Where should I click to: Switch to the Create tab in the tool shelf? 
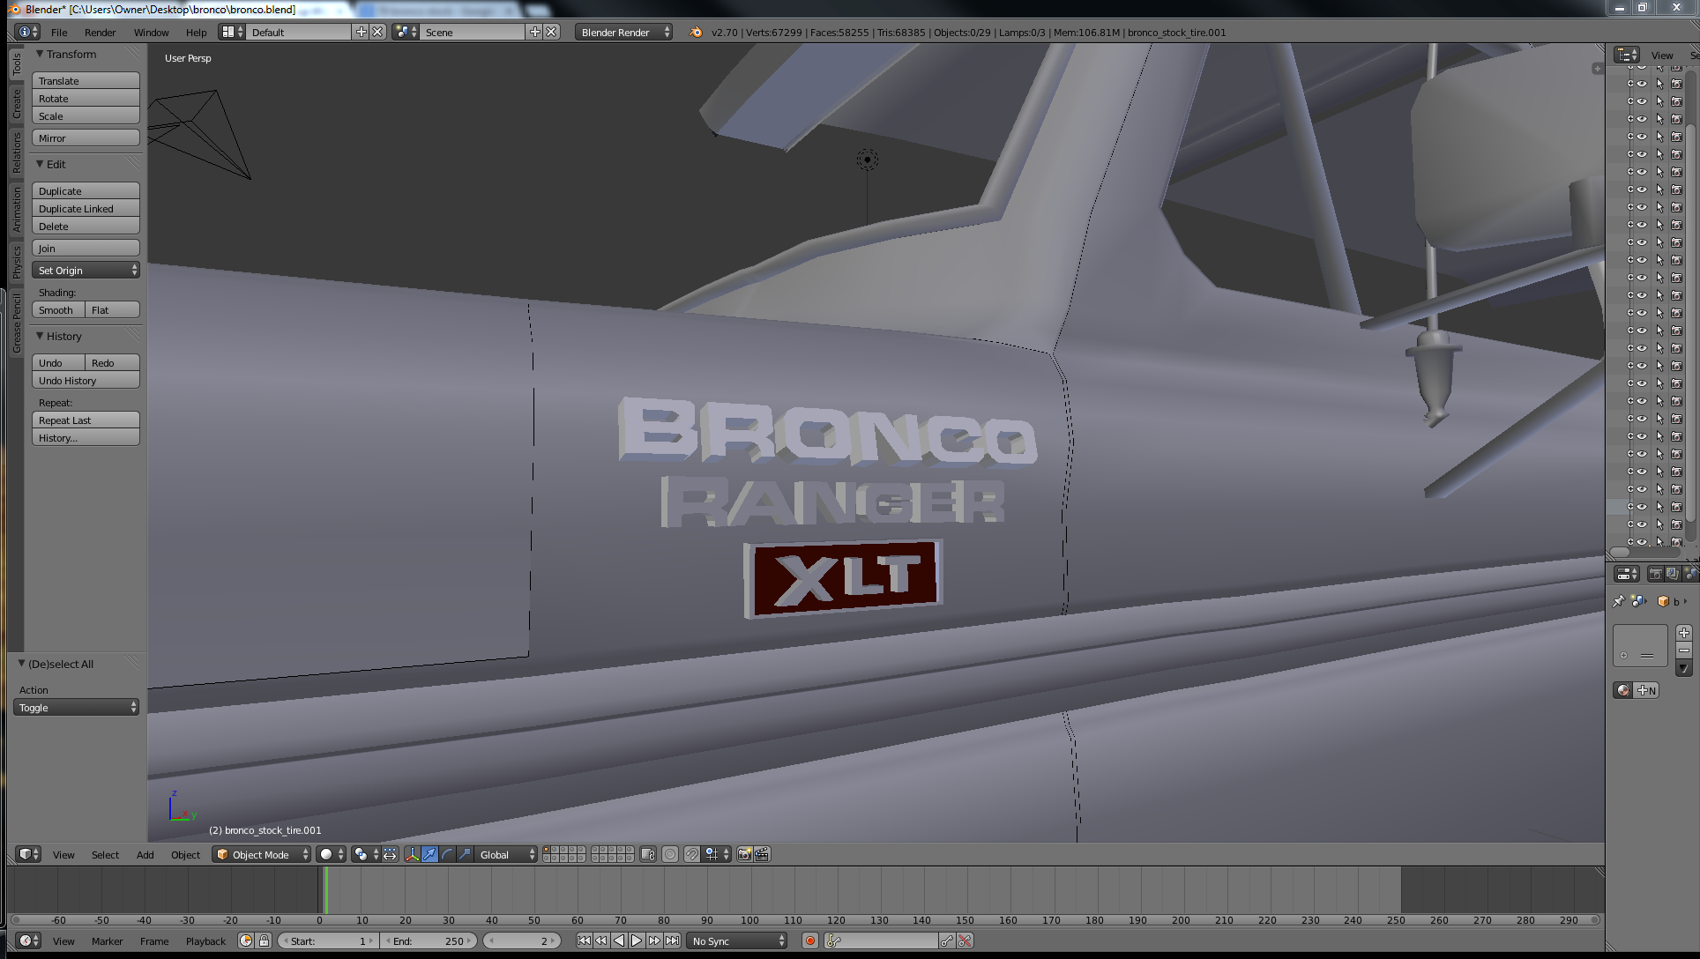[x=16, y=104]
